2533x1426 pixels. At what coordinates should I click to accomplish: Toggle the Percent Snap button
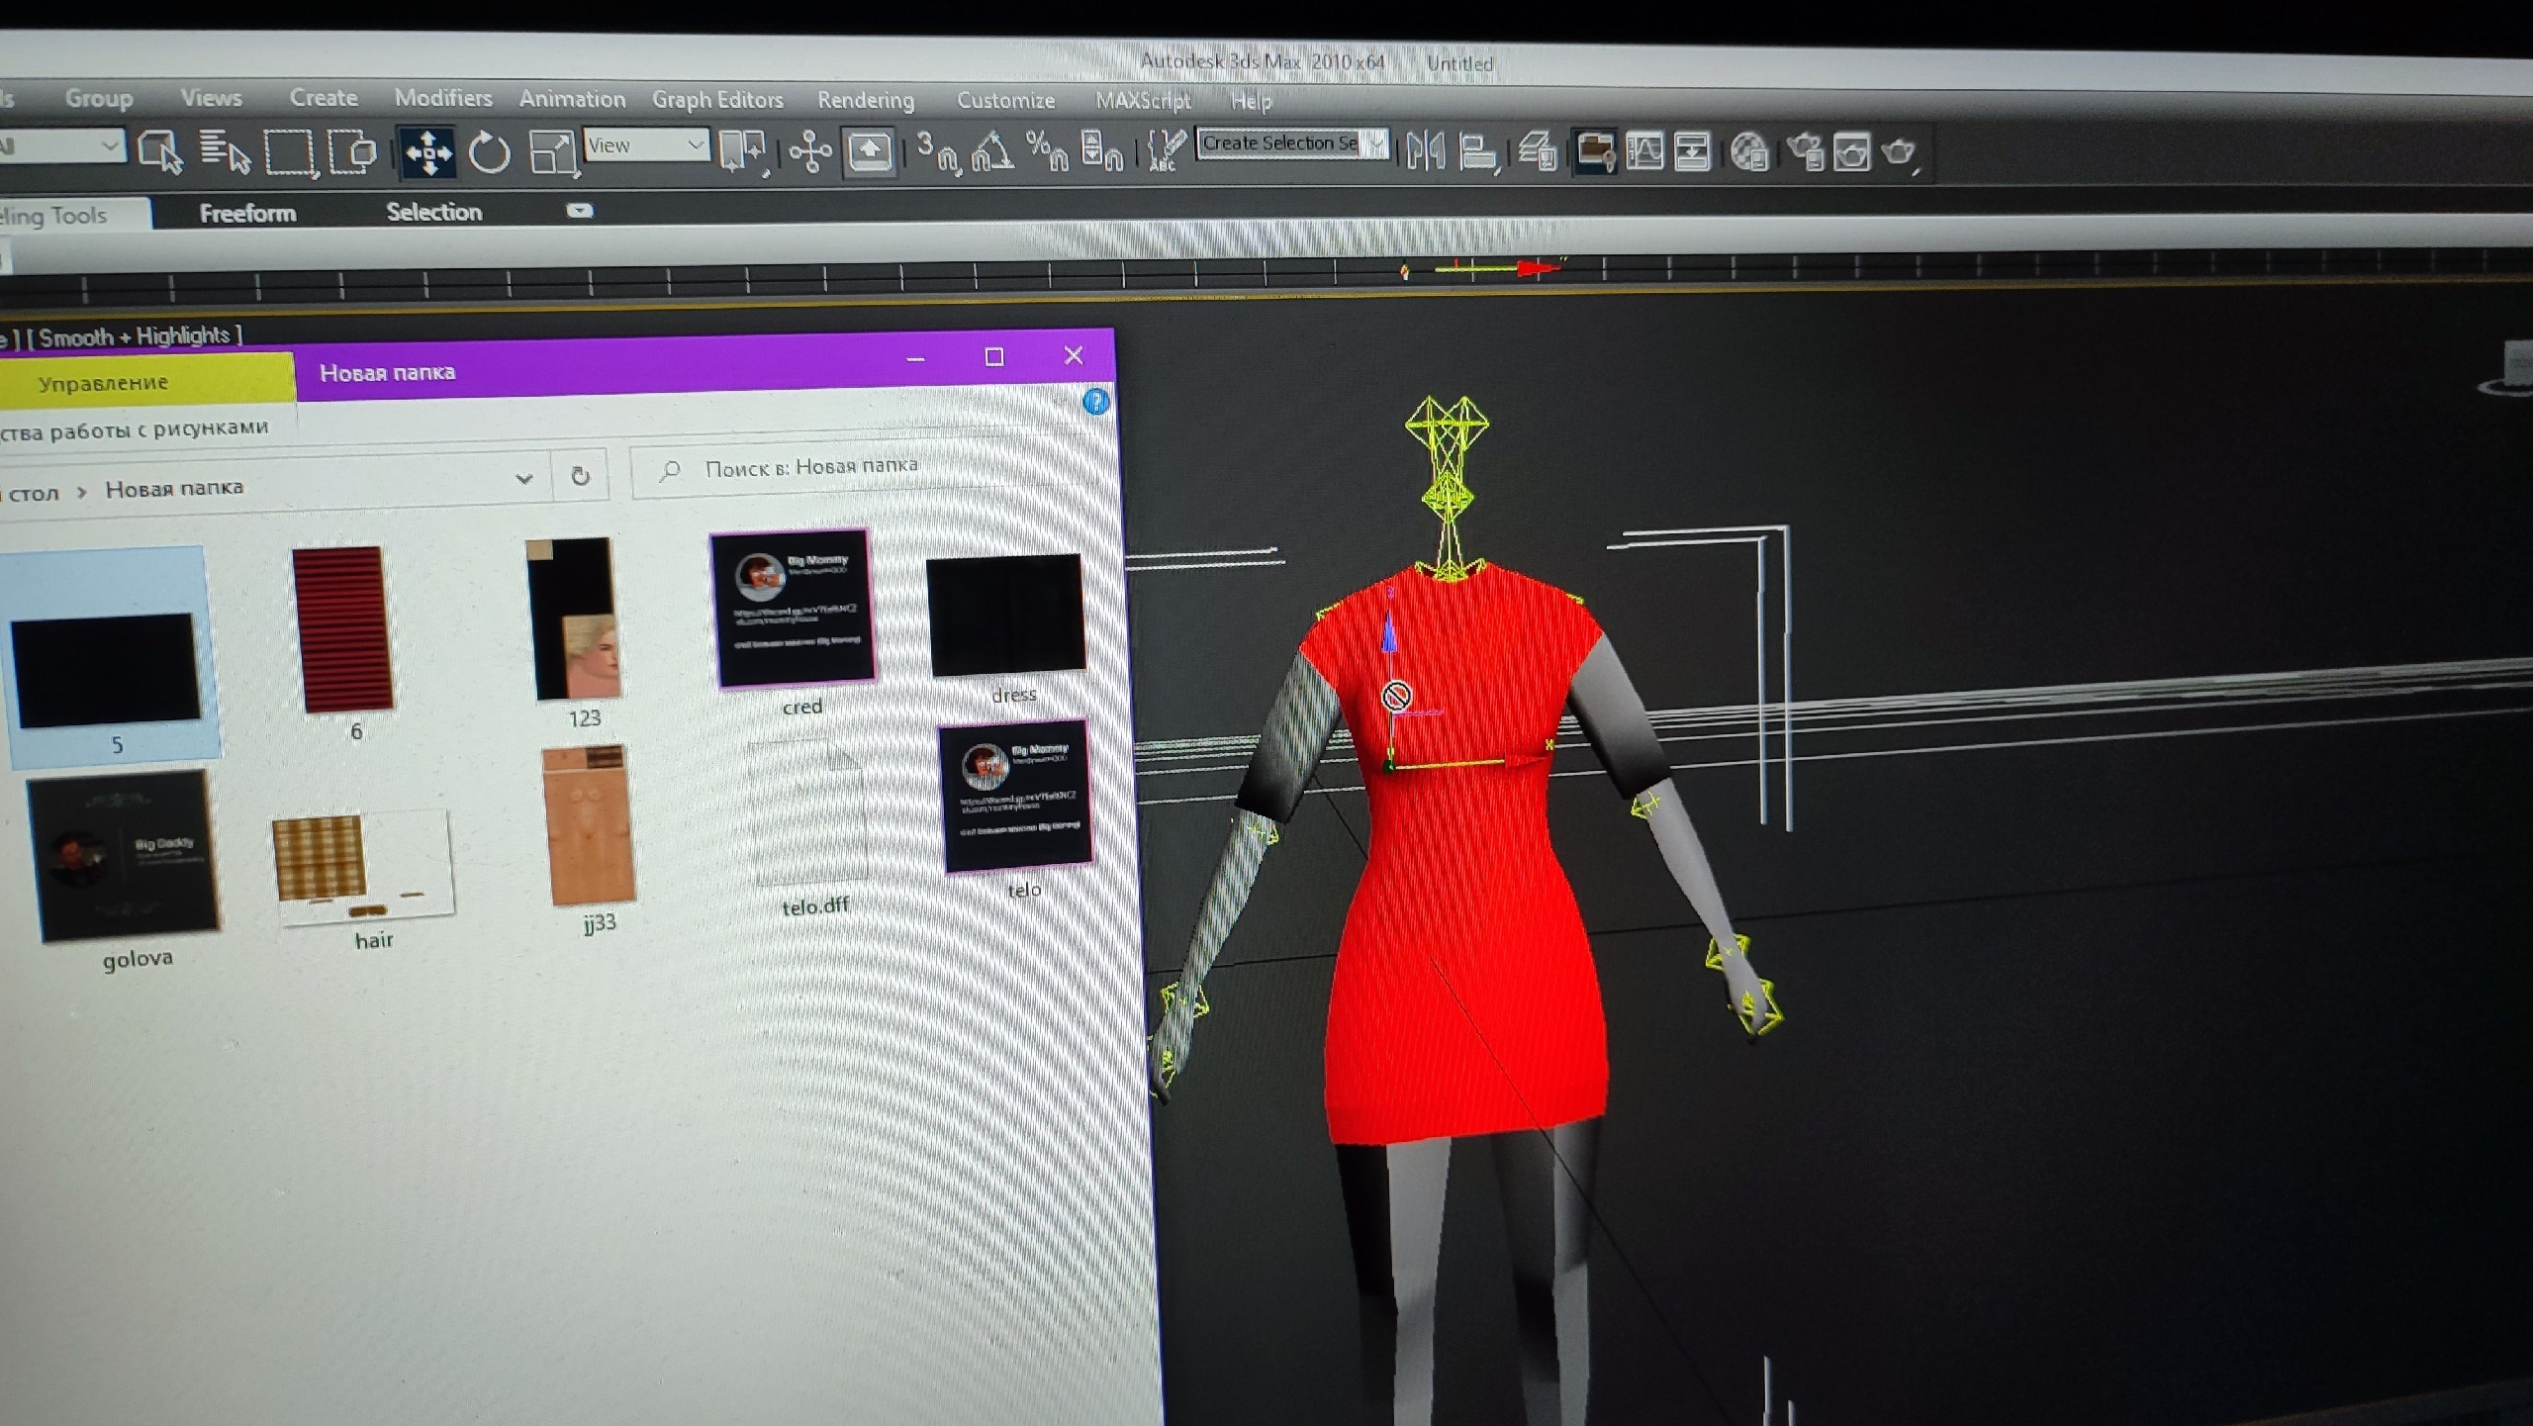(1047, 152)
